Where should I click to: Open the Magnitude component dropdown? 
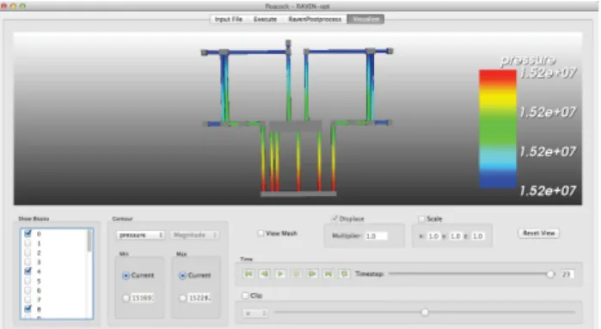tap(194, 235)
